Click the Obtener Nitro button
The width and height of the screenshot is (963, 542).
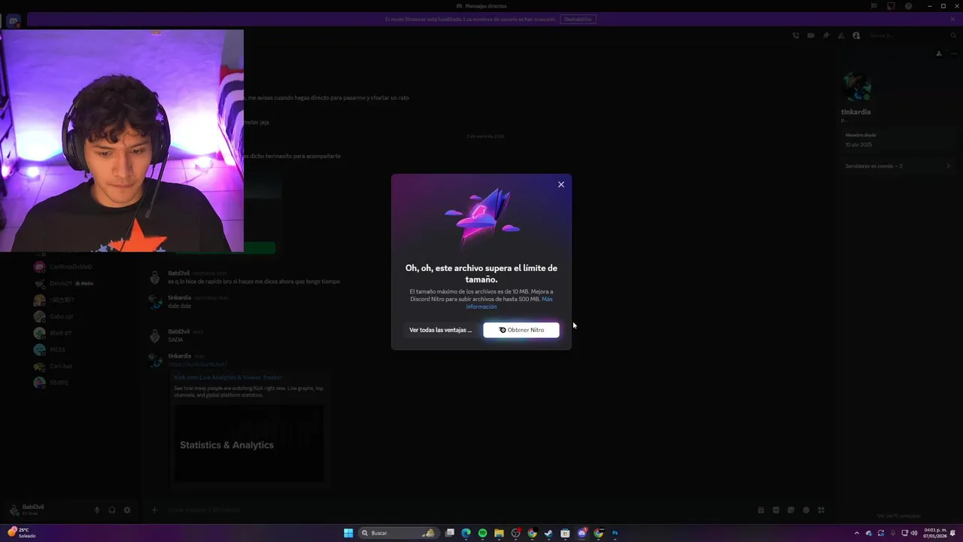(x=521, y=330)
